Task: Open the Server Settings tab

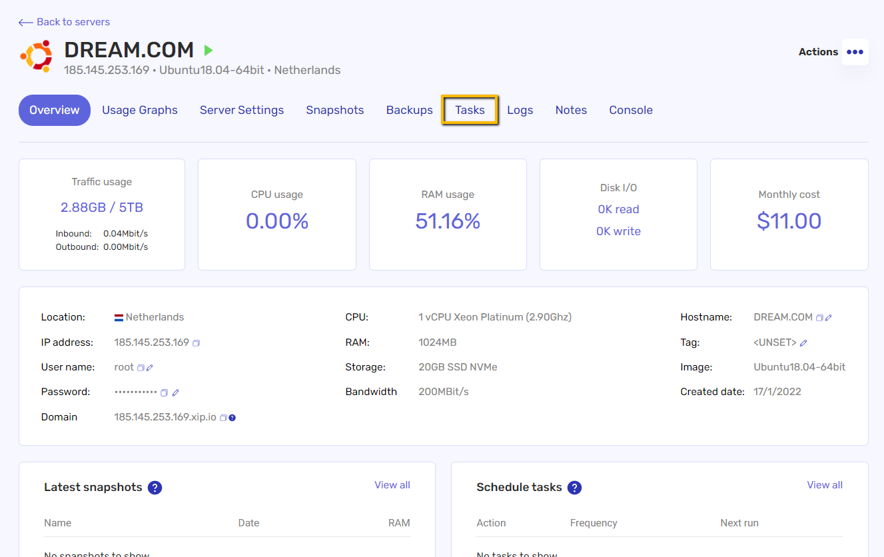Action: click(242, 110)
